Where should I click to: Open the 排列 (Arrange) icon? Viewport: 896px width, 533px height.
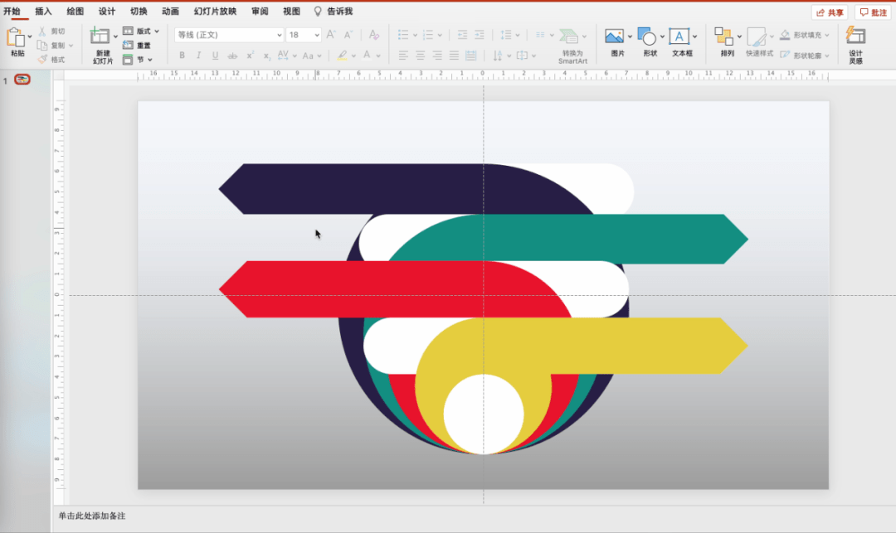pyautogui.click(x=724, y=36)
